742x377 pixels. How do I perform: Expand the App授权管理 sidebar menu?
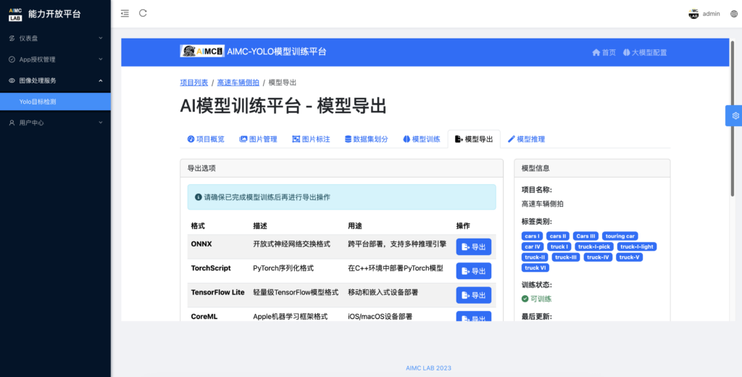pos(55,59)
